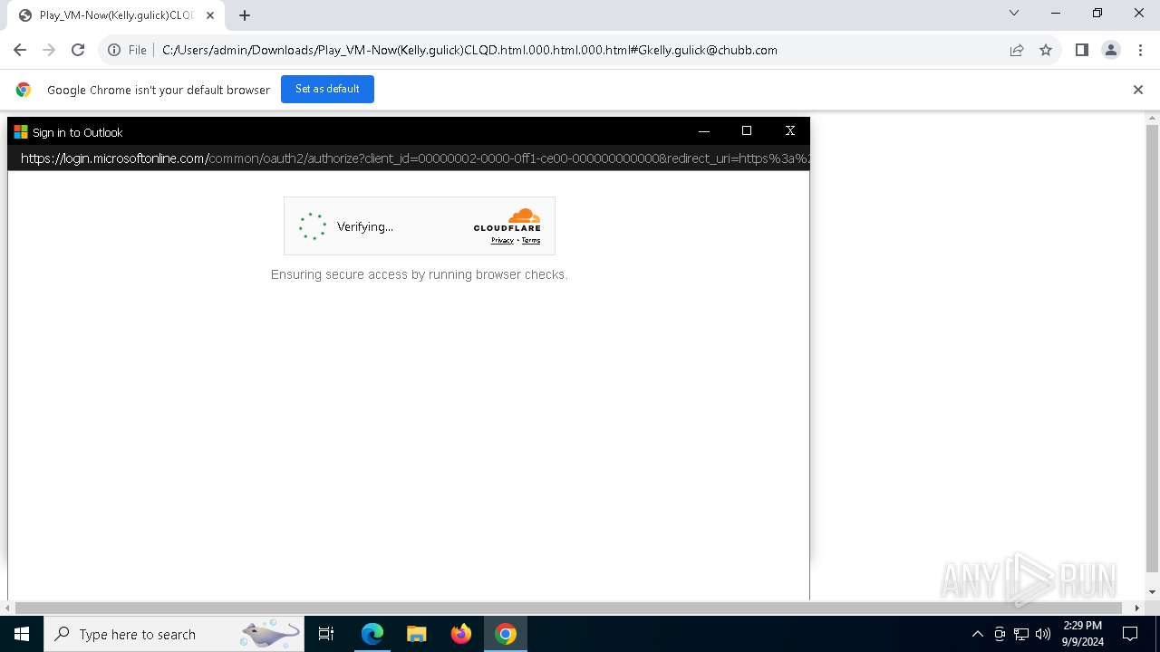Maximize the Sign in to Outlook window
1160x652 pixels.
pos(747,131)
